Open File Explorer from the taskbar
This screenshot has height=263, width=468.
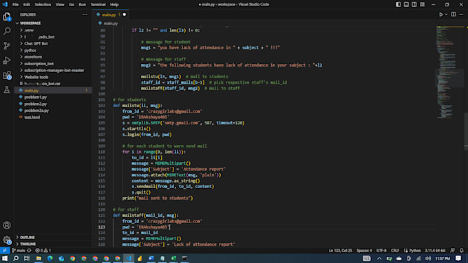pos(39,258)
